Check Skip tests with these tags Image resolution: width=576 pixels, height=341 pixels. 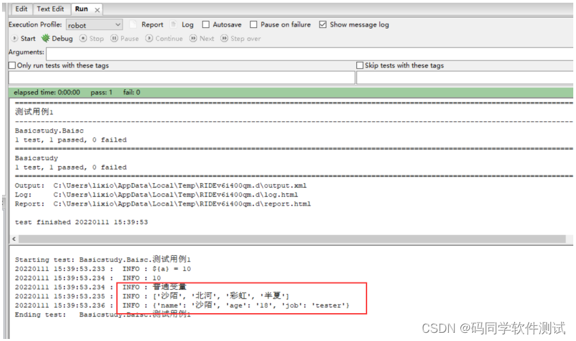point(360,65)
